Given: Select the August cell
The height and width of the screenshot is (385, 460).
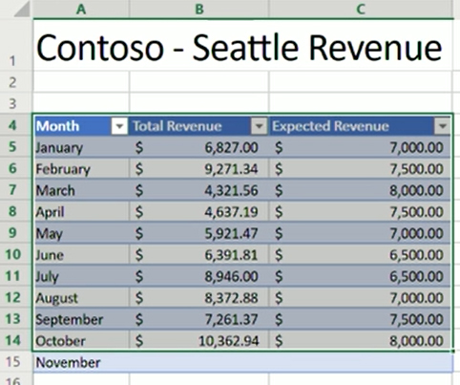Looking at the screenshot, I should (x=81, y=298).
